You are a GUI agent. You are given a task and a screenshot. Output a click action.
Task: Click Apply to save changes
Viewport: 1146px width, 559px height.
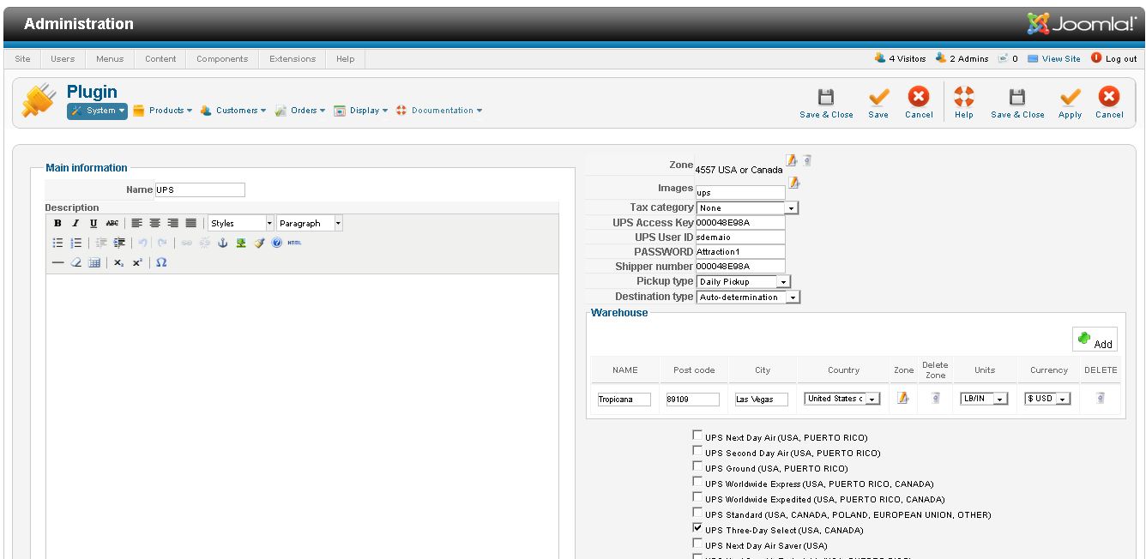pos(1070,103)
